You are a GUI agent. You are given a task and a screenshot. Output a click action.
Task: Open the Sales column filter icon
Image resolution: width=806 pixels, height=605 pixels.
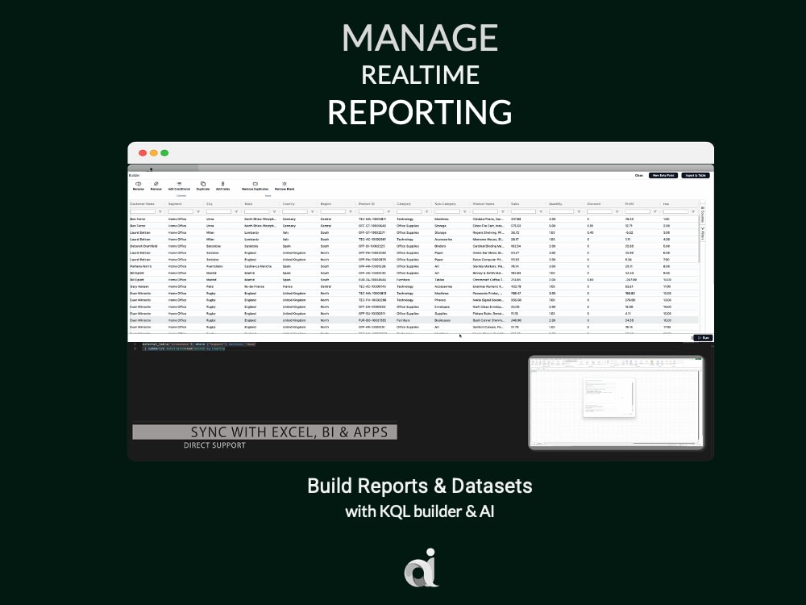(540, 212)
